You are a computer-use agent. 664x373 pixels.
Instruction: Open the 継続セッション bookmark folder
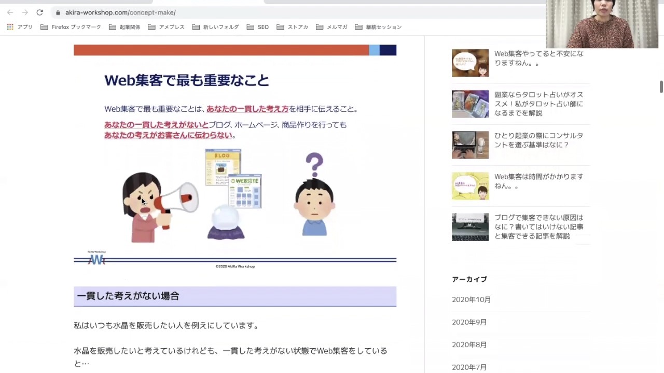(378, 27)
